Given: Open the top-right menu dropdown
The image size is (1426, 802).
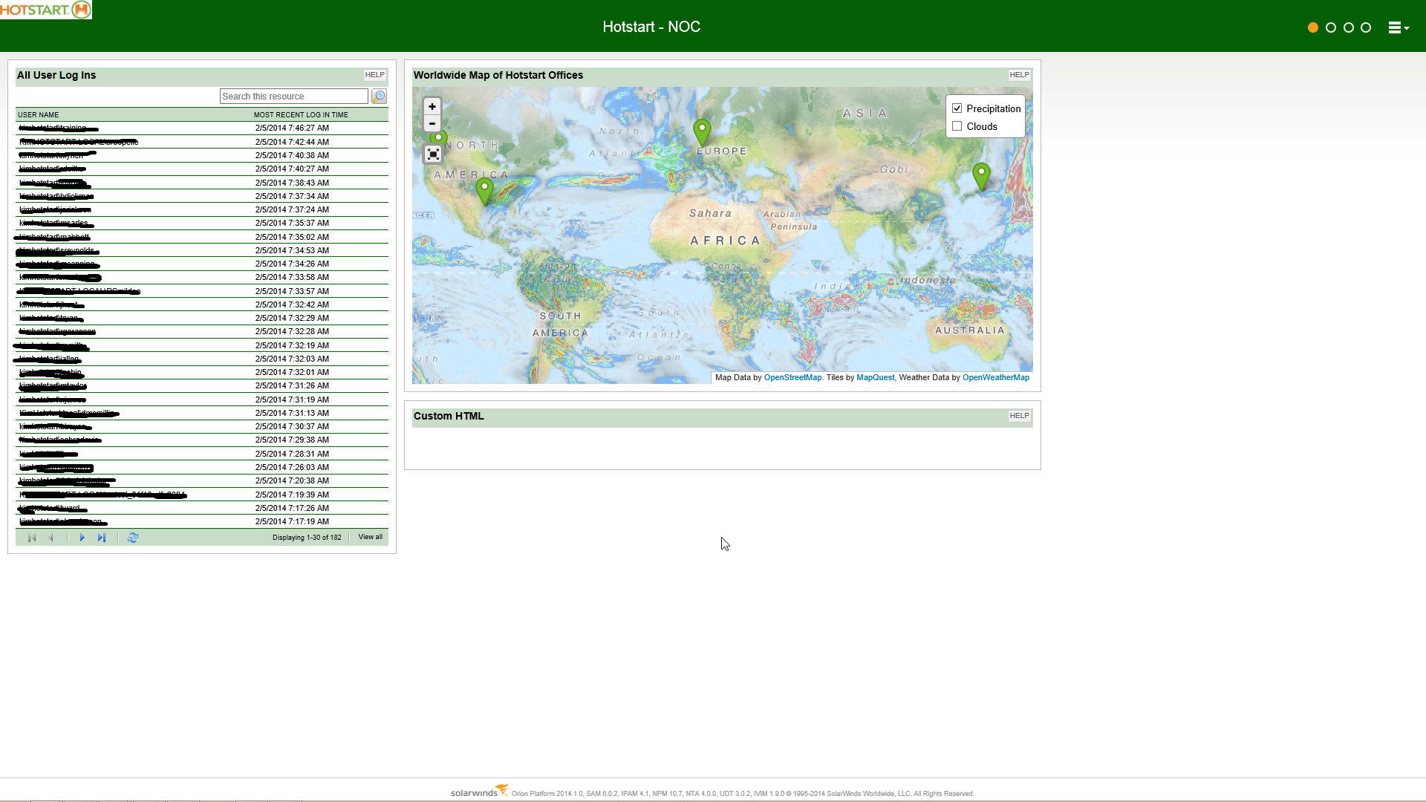Looking at the screenshot, I should pyautogui.click(x=1399, y=27).
